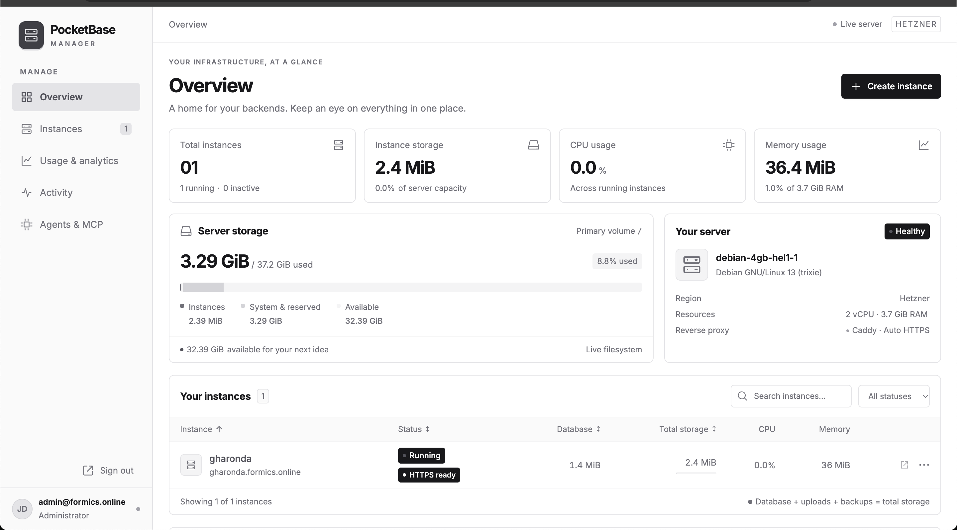The height and width of the screenshot is (530, 957).
Task: Click the Your instances count badge
Action: [x=263, y=396]
